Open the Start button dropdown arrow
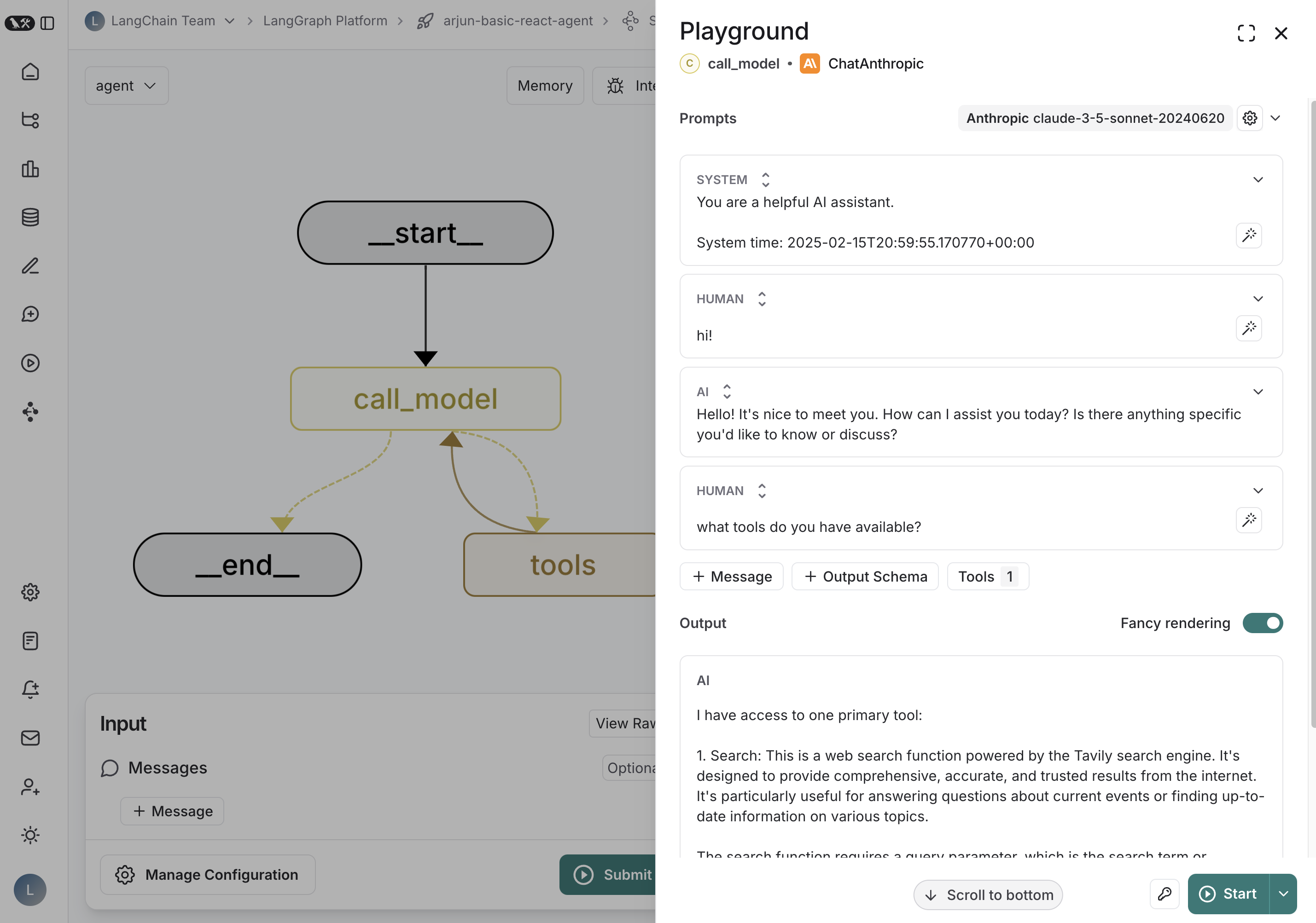This screenshot has width=1316, height=923. tap(1283, 894)
